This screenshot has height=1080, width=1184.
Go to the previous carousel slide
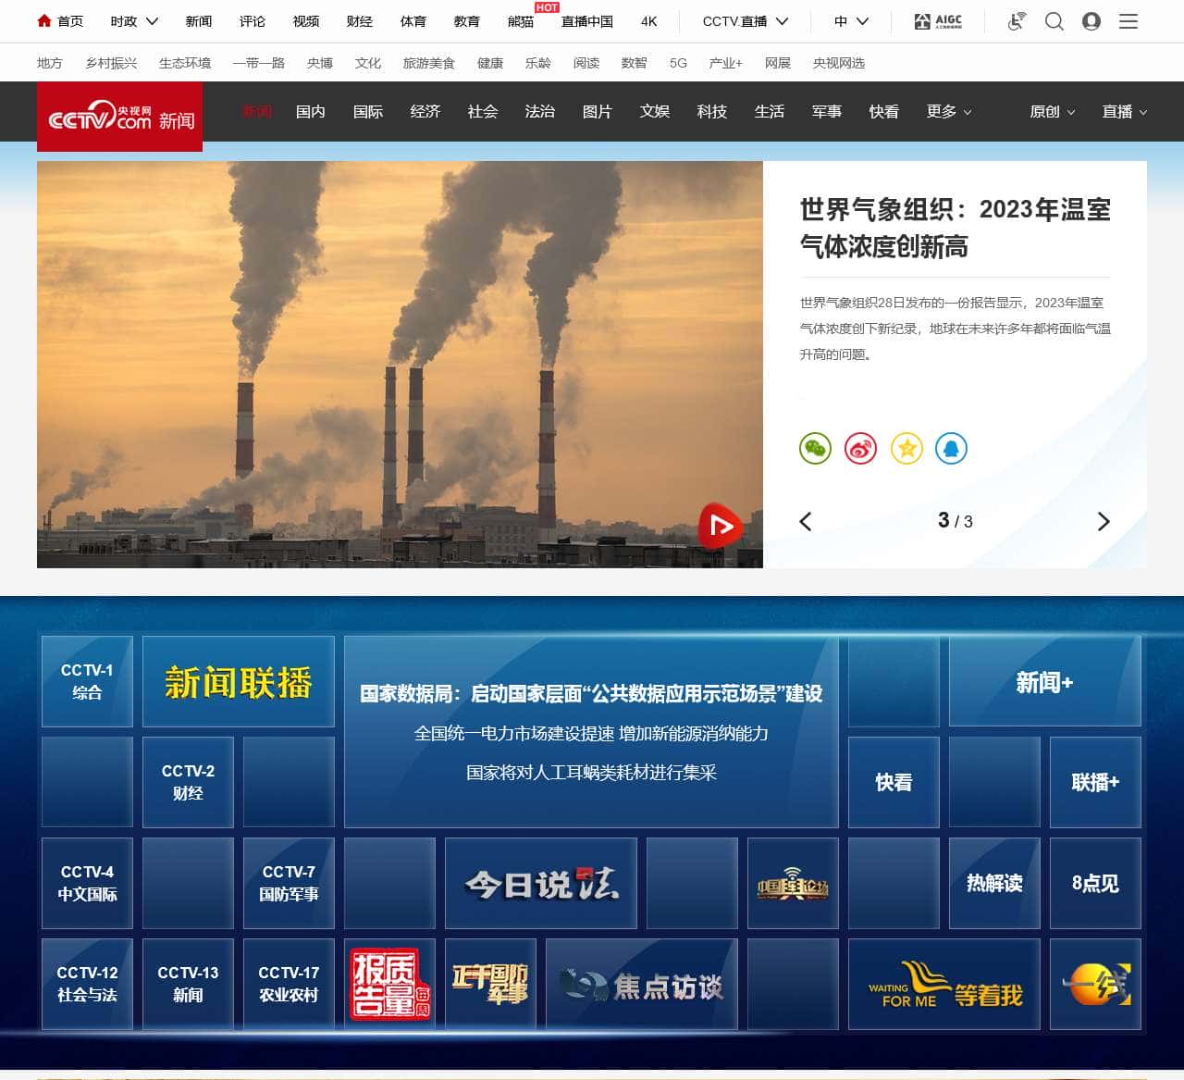[806, 522]
